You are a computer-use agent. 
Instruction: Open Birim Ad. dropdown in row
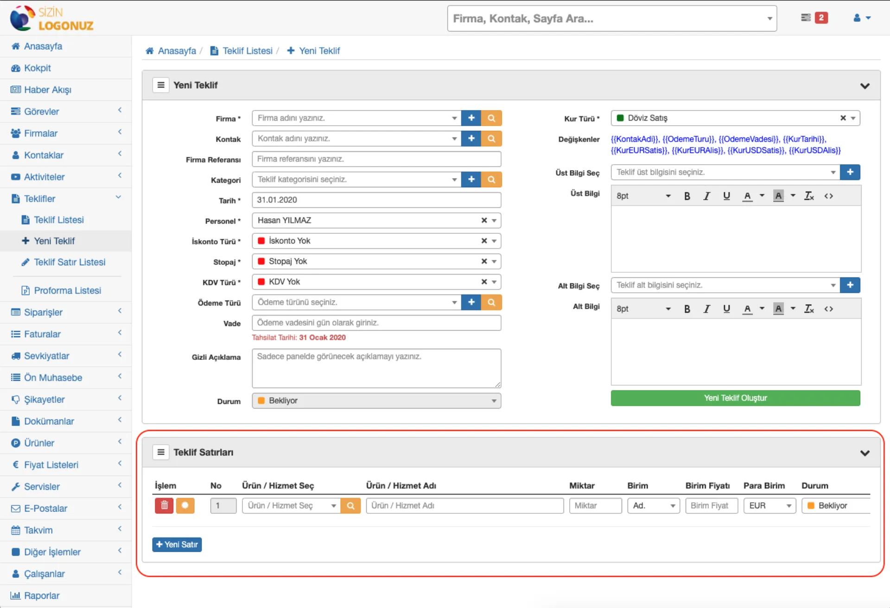click(x=654, y=506)
